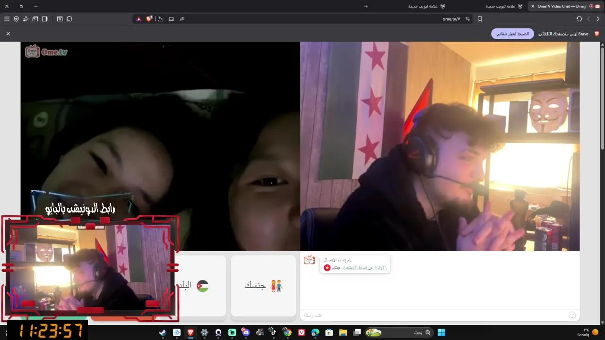
Task: Reload the OmeTV page
Action: coord(579,19)
